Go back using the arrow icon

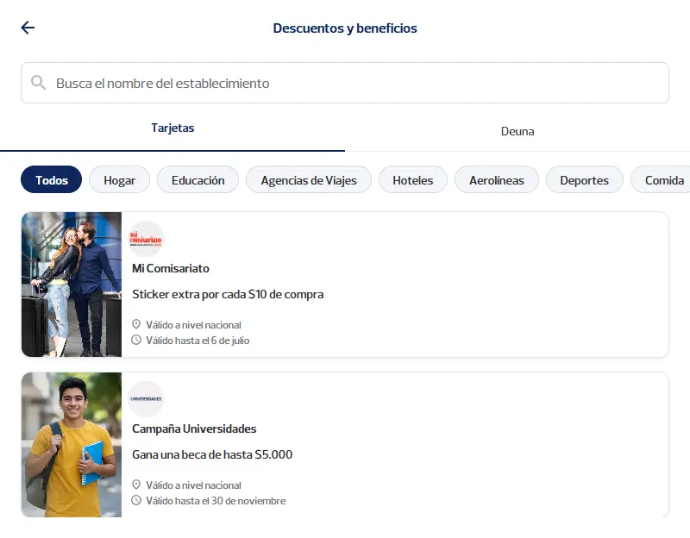click(x=28, y=28)
